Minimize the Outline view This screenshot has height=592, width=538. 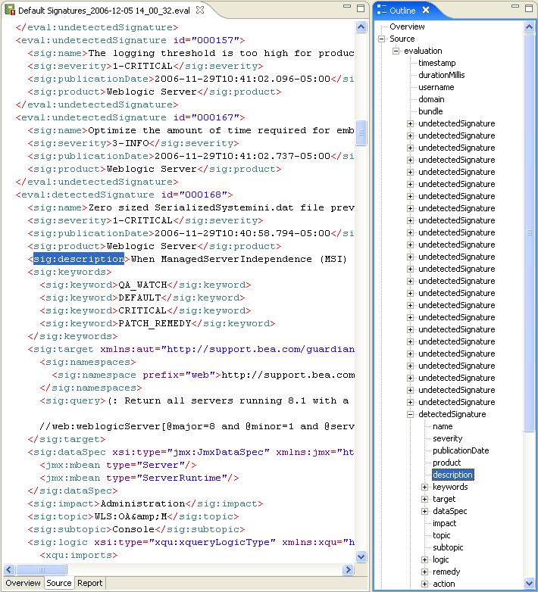pos(515,7)
